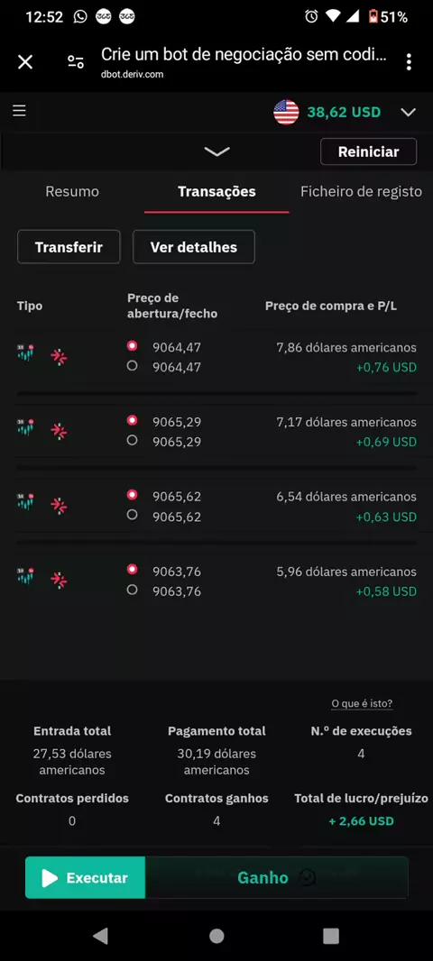This screenshot has width=433, height=961.
Task: Select the filled entry-price marker for 9064,47
Action: pos(132,345)
